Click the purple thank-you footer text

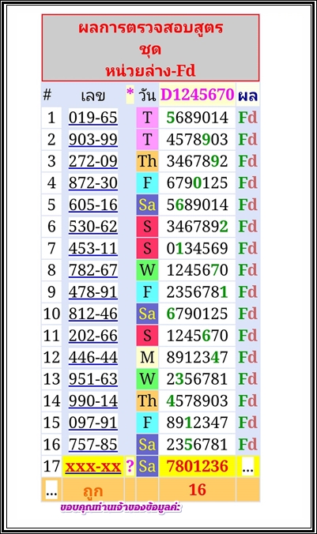[121, 507]
